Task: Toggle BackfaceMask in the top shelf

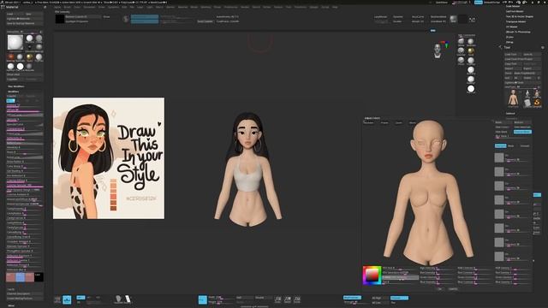Action: [438, 17]
